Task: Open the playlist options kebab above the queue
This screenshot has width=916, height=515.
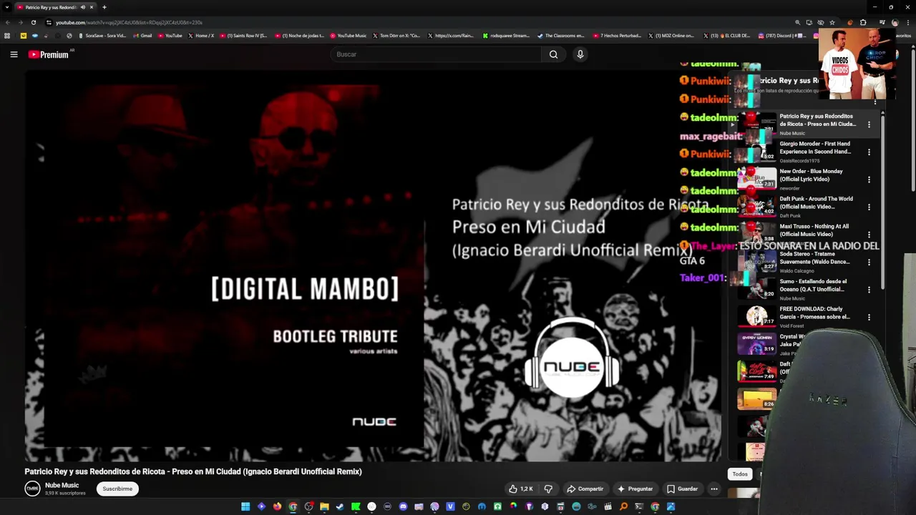Action: pos(874,102)
